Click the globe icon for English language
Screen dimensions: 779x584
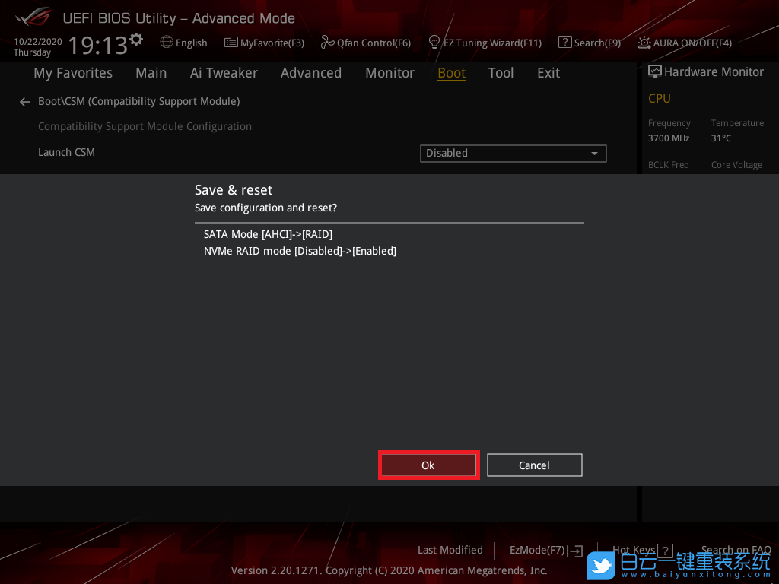pos(167,43)
